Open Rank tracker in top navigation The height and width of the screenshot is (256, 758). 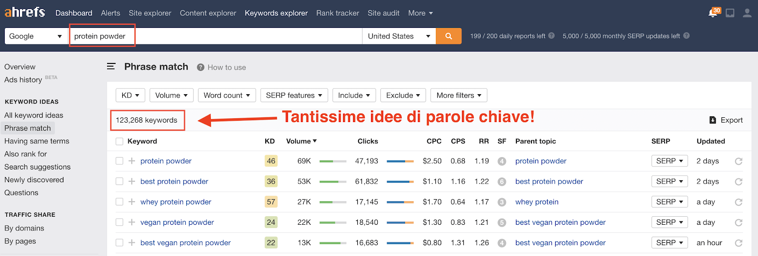tap(338, 13)
